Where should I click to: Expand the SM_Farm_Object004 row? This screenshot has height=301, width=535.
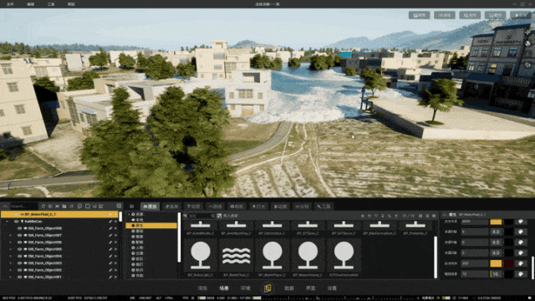point(10,256)
